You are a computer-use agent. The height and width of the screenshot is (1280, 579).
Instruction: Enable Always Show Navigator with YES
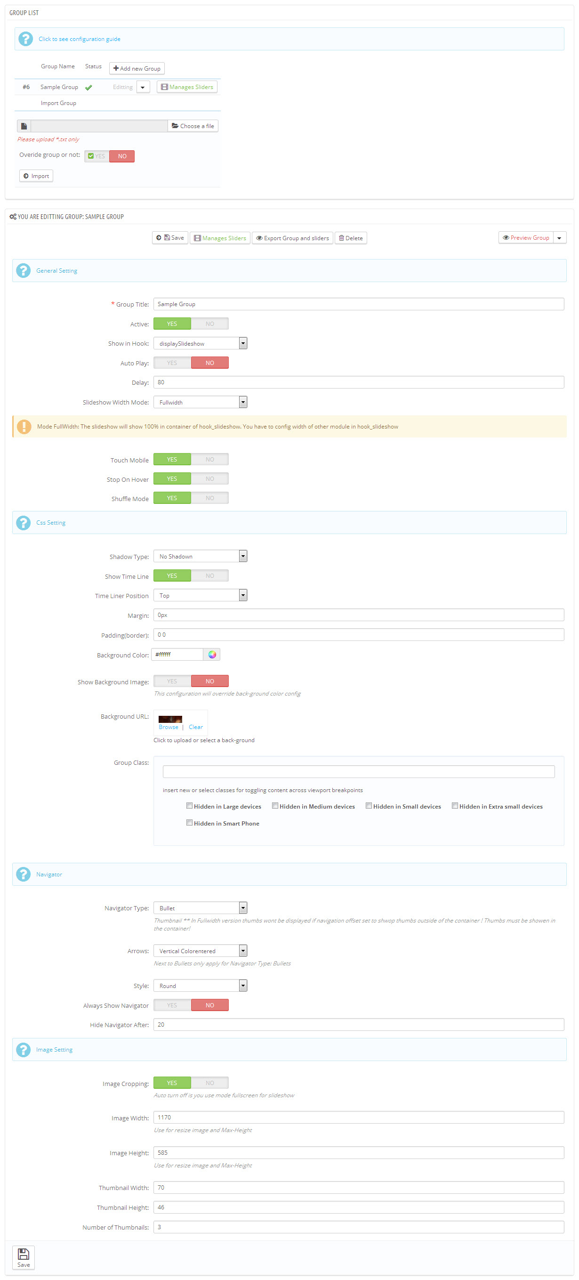click(x=172, y=1005)
